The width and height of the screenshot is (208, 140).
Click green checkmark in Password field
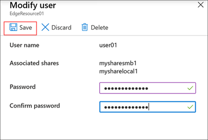[190, 88]
